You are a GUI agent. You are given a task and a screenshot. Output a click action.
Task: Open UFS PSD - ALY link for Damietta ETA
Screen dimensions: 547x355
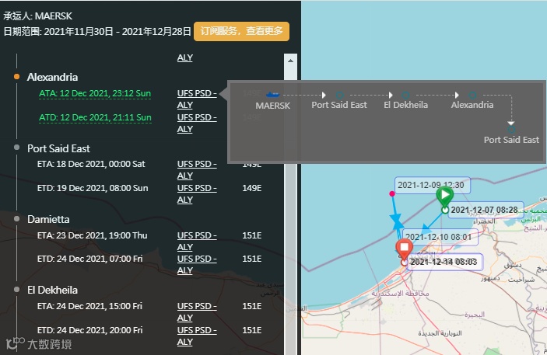tap(197, 241)
